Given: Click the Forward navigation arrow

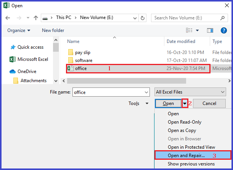Looking at the screenshot, I should tap(19, 18).
